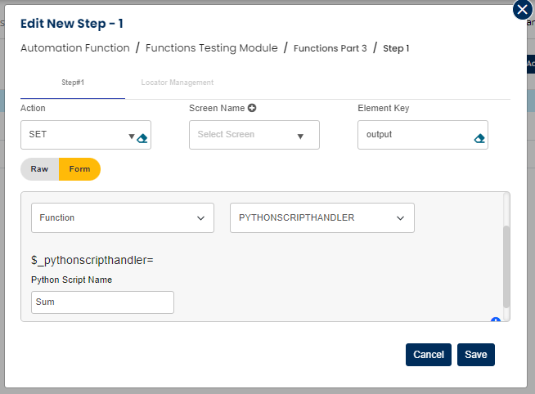
Task: Select the Form input mode
Action: tap(80, 169)
